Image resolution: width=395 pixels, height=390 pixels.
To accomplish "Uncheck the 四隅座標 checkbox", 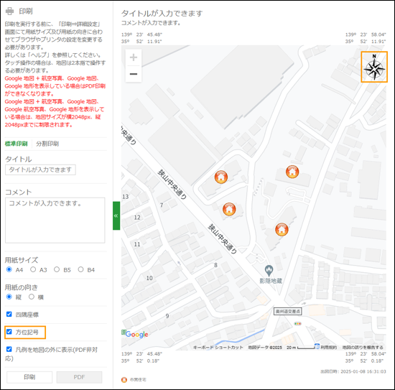I will point(9,314).
